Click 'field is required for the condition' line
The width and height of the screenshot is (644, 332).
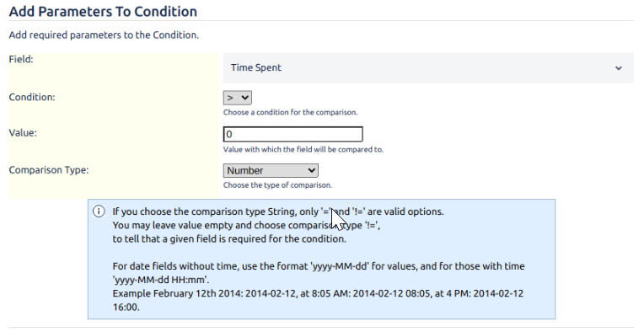click(229, 238)
